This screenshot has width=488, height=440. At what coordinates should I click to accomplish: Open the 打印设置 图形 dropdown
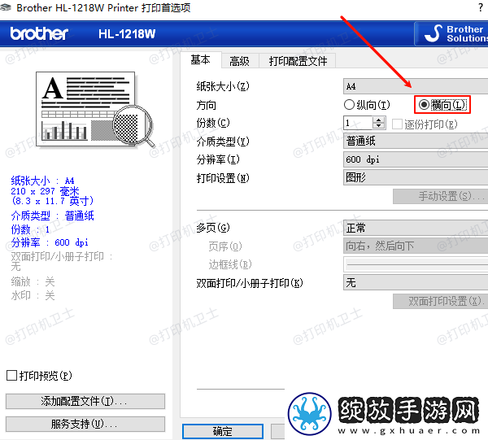coord(416,177)
